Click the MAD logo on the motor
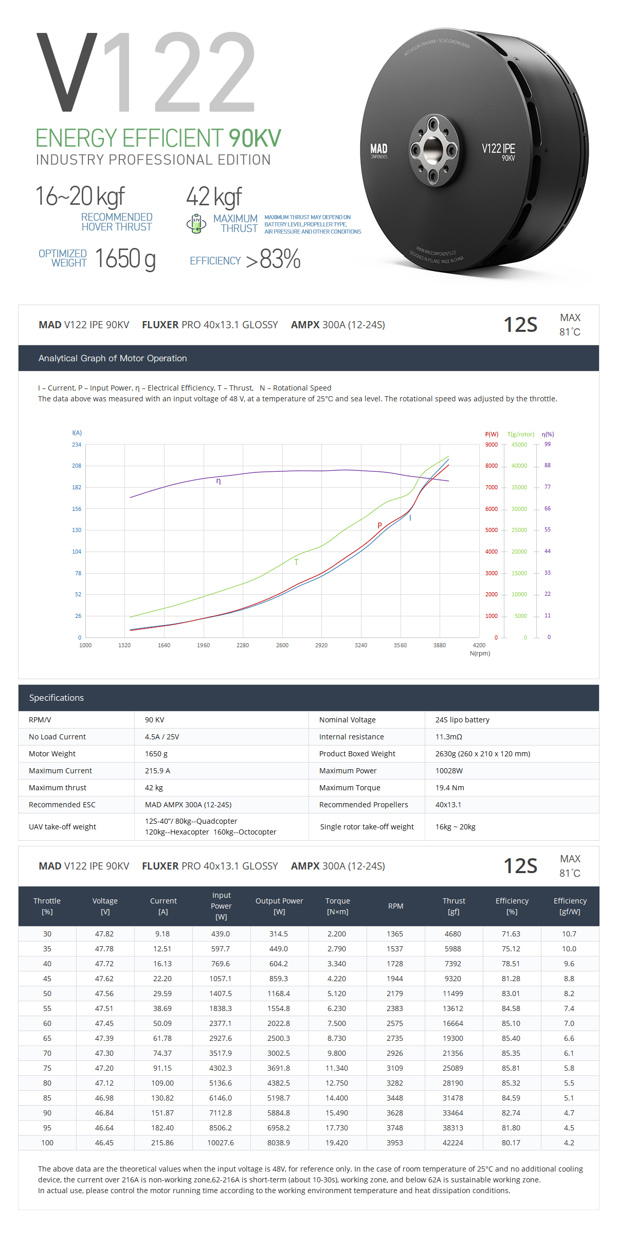This screenshot has height=1241, width=617. (379, 150)
